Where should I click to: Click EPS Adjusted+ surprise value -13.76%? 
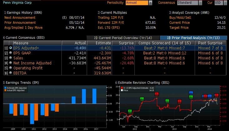tap(127, 48)
